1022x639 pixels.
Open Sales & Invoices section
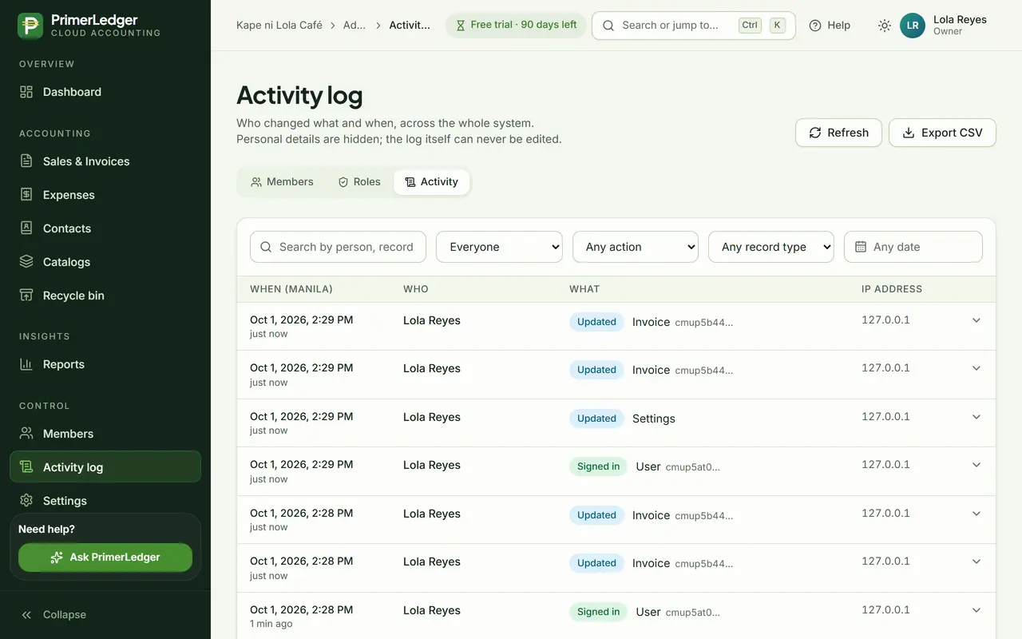point(105,161)
